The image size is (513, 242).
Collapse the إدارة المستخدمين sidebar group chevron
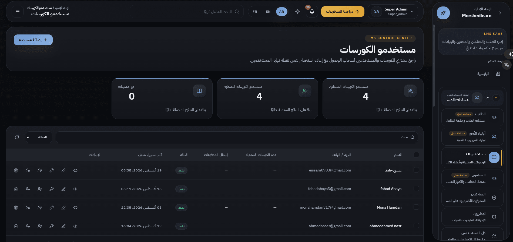[x=488, y=98]
